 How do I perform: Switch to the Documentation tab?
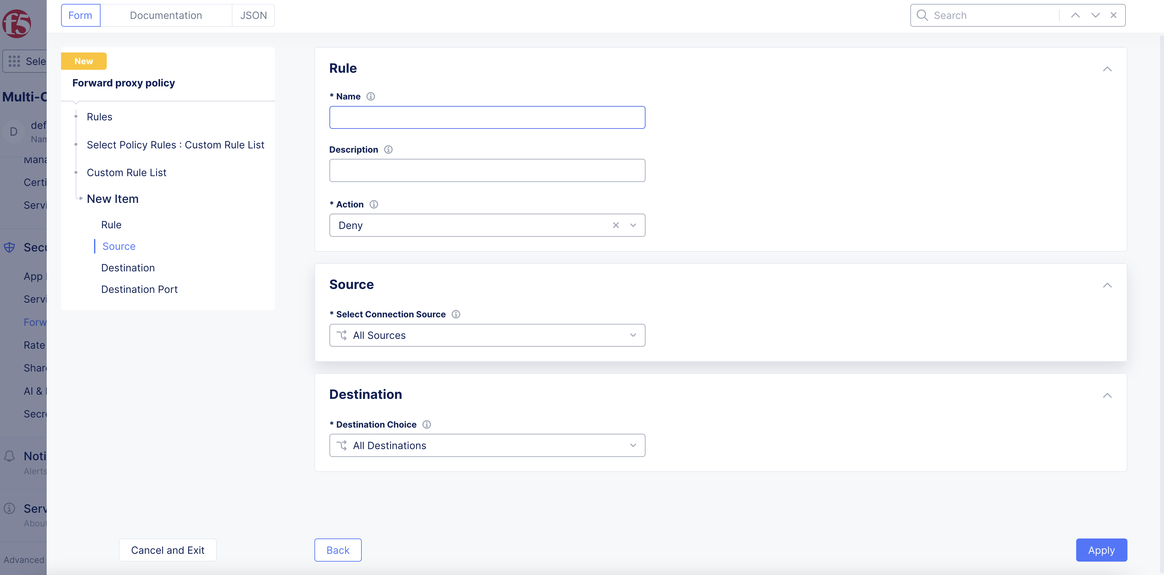[x=166, y=15]
